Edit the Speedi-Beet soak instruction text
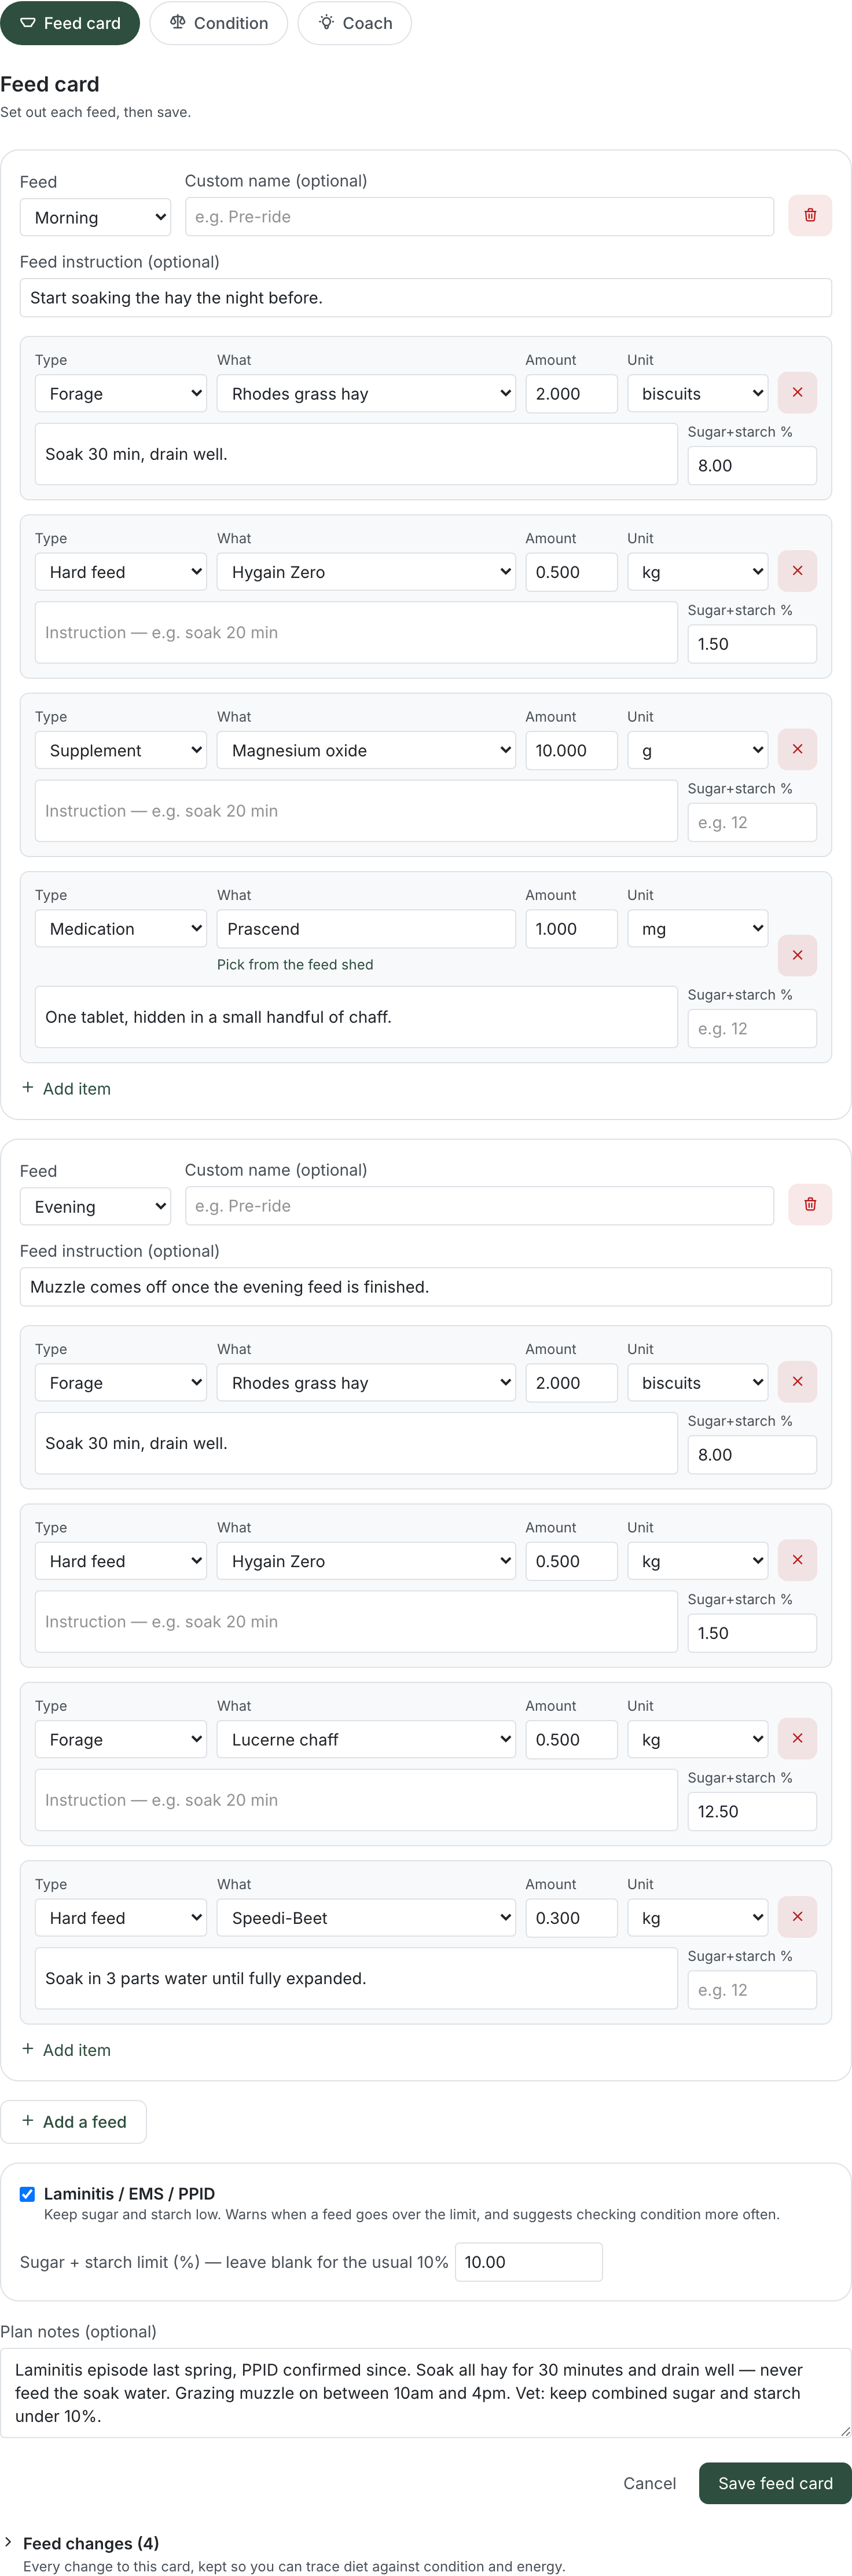The height and width of the screenshot is (2576, 852). tap(356, 1978)
